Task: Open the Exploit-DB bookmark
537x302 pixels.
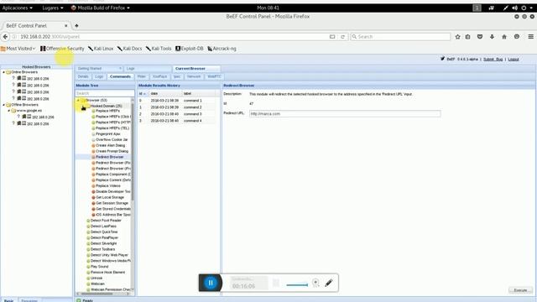Action: pos(190,49)
